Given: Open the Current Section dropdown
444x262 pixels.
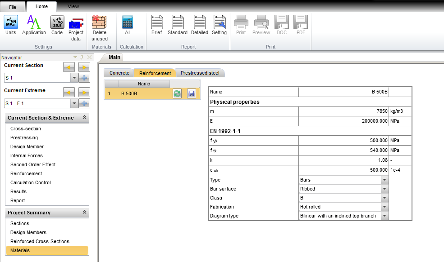Looking at the screenshot, I should 73,77.
